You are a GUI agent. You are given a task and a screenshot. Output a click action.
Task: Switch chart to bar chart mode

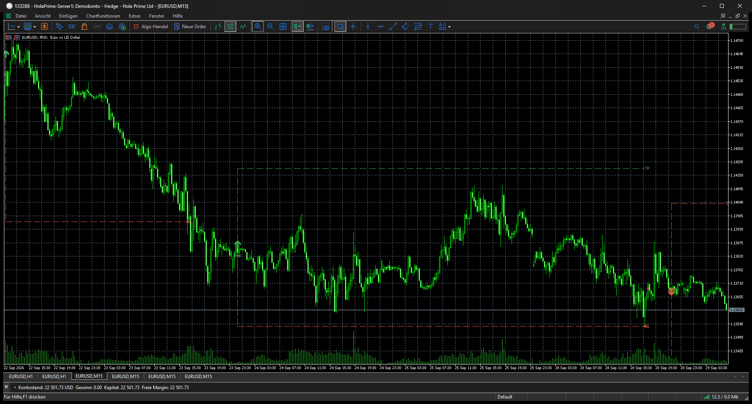tap(218, 27)
